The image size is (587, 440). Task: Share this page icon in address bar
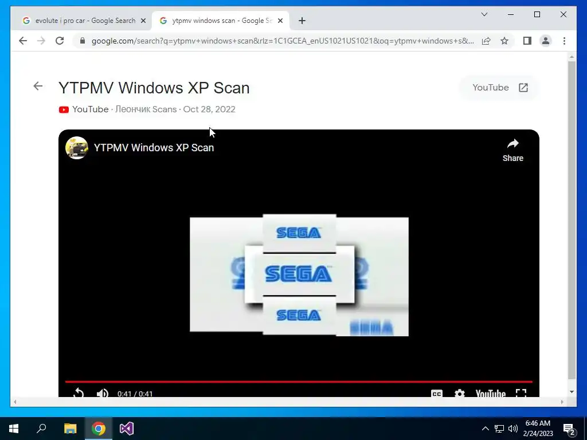pyautogui.click(x=486, y=41)
